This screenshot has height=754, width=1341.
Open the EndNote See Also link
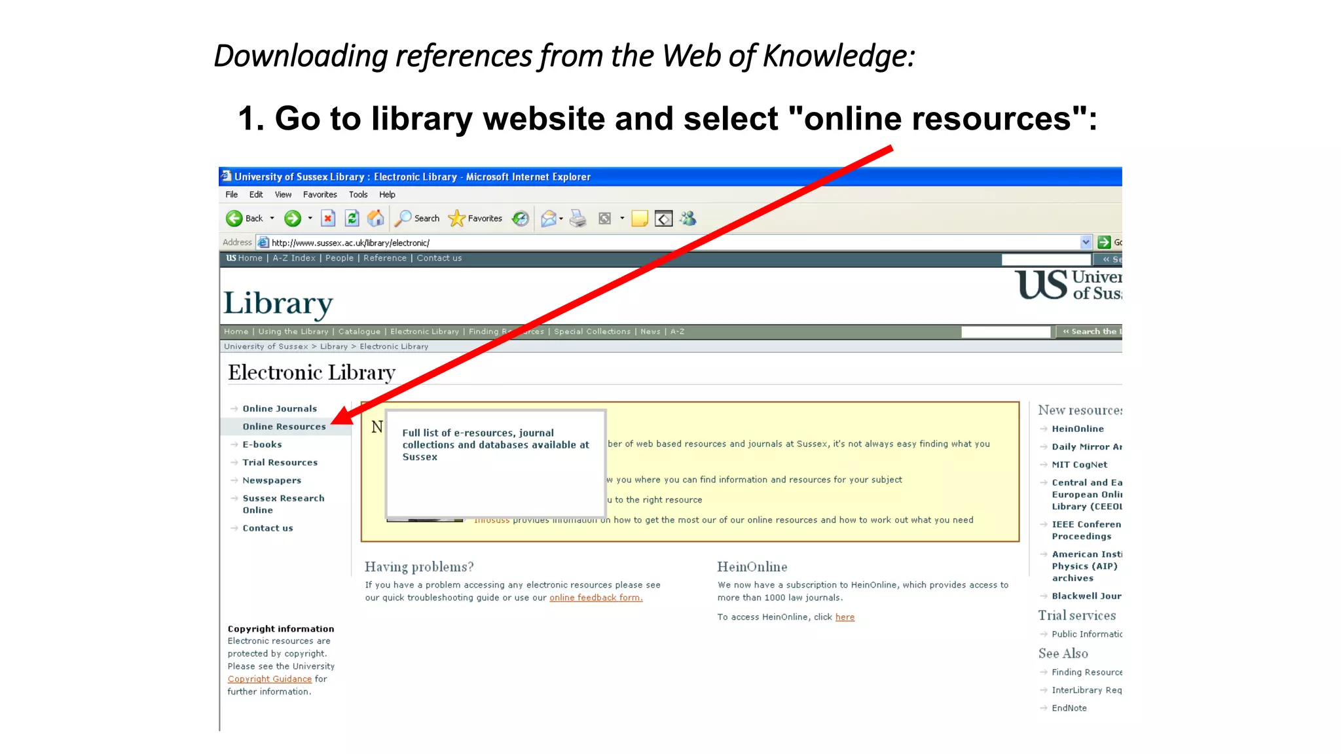coord(1069,708)
